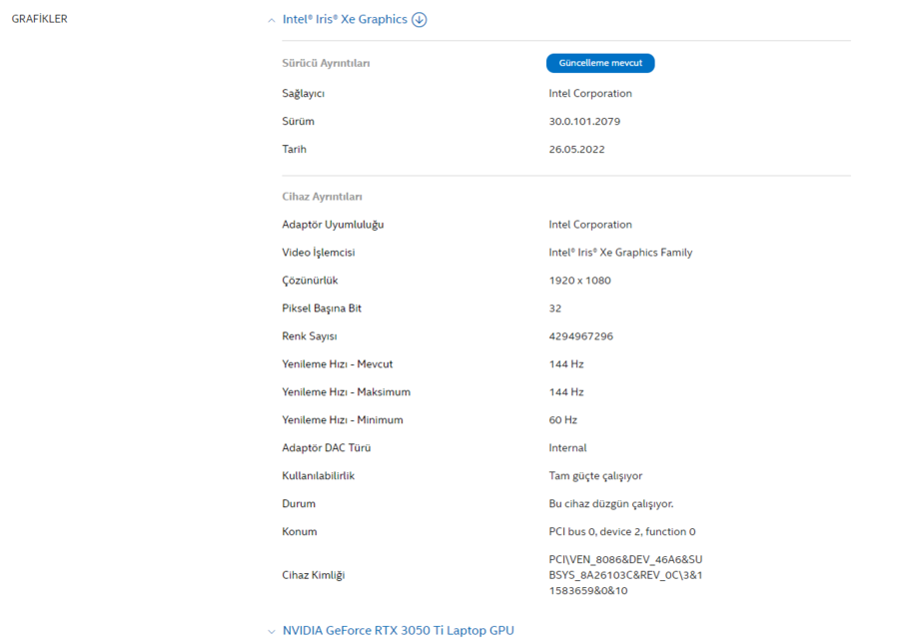The image size is (899, 640).
Task: Click the Tam güçte çalışıyor value
Action: pyautogui.click(x=595, y=476)
